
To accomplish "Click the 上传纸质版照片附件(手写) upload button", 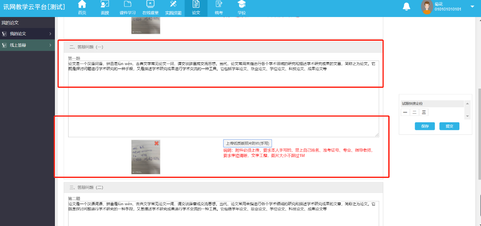I will click(247, 143).
